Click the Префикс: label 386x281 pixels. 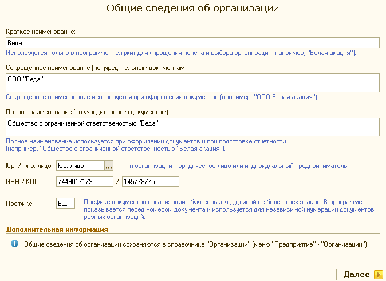tap(19, 204)
